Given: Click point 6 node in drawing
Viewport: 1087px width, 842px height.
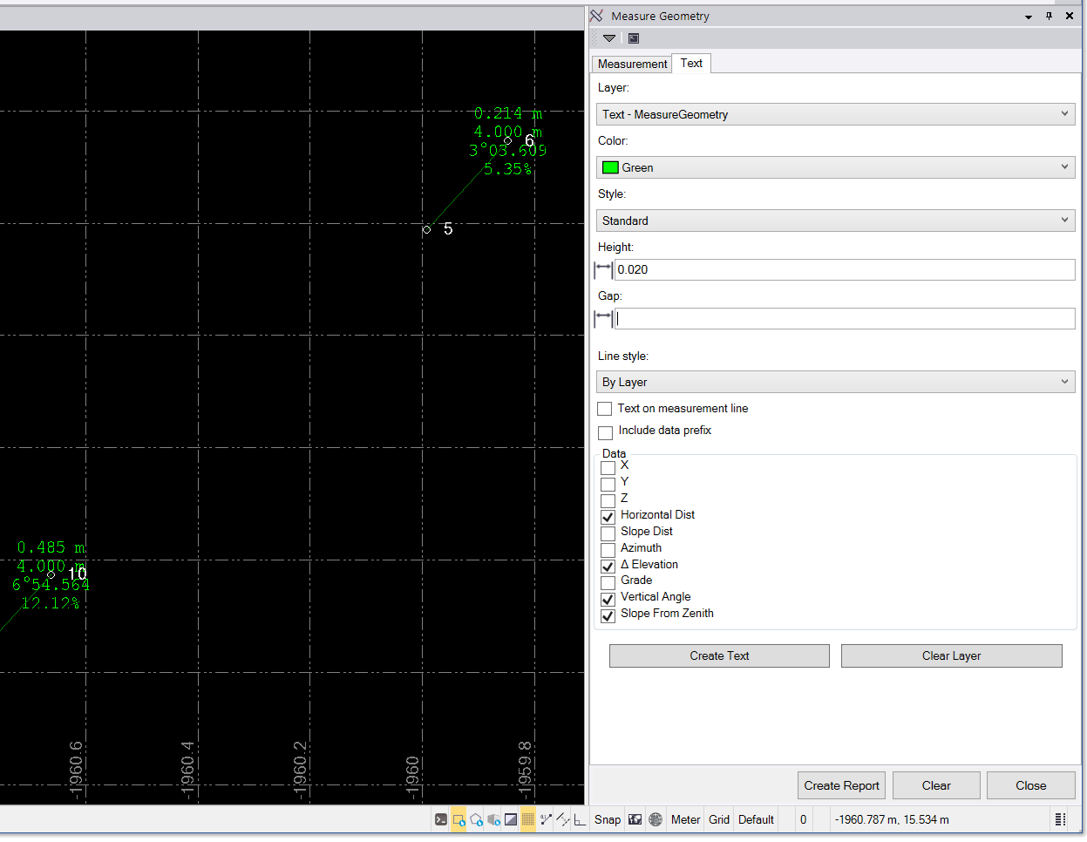Looking at the screenshot, I should (508, 140).
